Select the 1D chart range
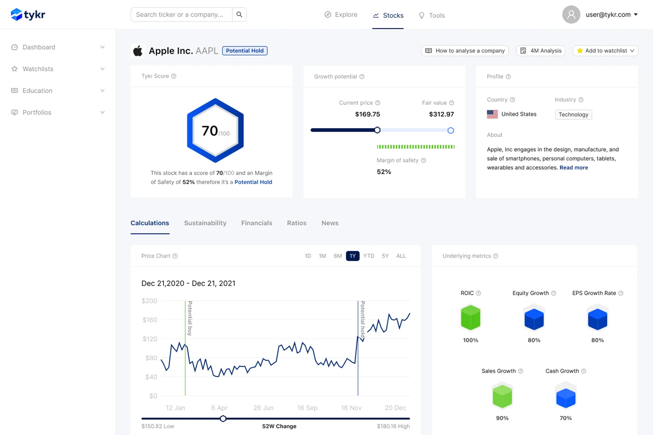The image size is (653, 435). tap(308, 256)
